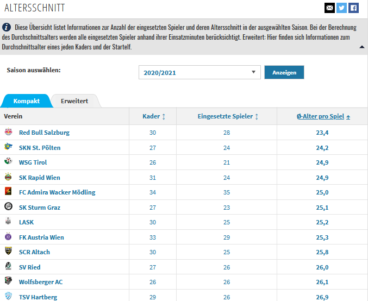The width and height of the screenshot is (368, 301).
Task: Open the SV Ried club link
Action: (29, 267)
